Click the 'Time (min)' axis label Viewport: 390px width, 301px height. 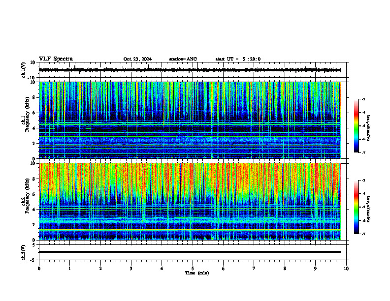click(x=197, y=273)
